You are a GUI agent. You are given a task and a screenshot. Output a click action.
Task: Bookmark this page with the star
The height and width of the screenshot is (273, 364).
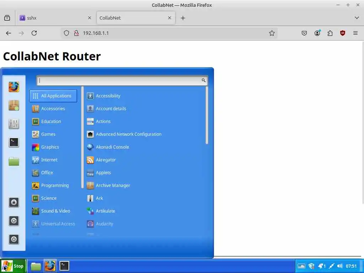(272, 33)
